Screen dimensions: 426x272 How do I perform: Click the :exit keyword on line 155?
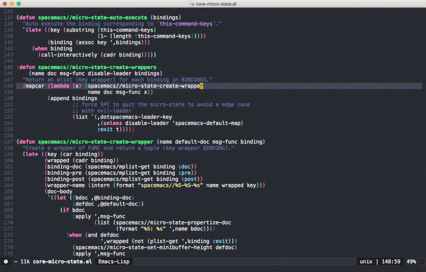point(105,129)
